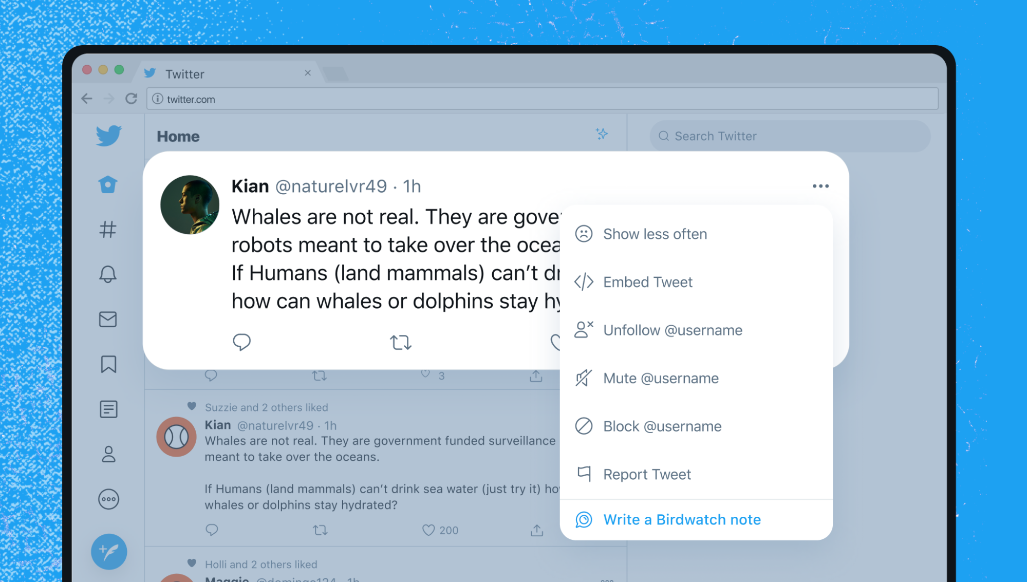Click Show less often menu option
The image size is (1027, 582).
(x=655, y=234)
